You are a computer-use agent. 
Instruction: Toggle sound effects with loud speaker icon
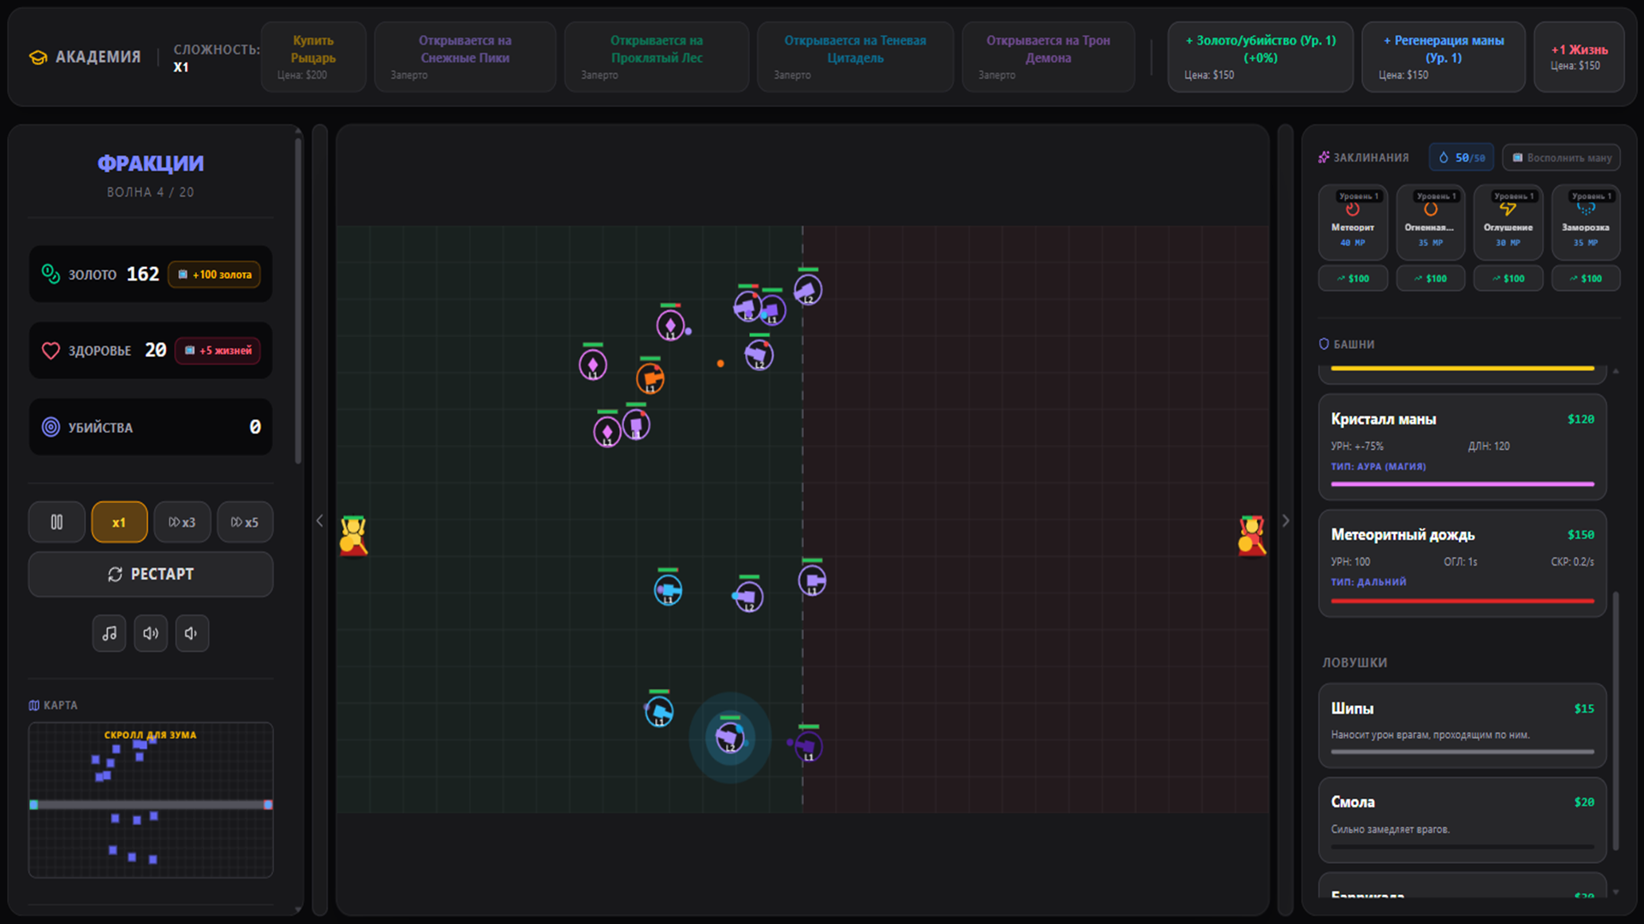click(x=151, y=633)
